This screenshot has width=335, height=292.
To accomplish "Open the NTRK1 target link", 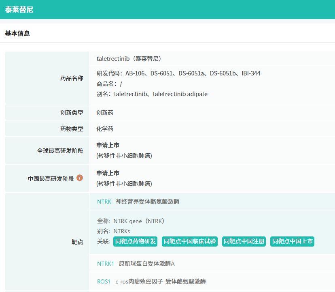I will pyautogui.click(x=106, y=264).
